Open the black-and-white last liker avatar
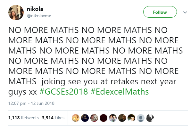 pos(150,118)
